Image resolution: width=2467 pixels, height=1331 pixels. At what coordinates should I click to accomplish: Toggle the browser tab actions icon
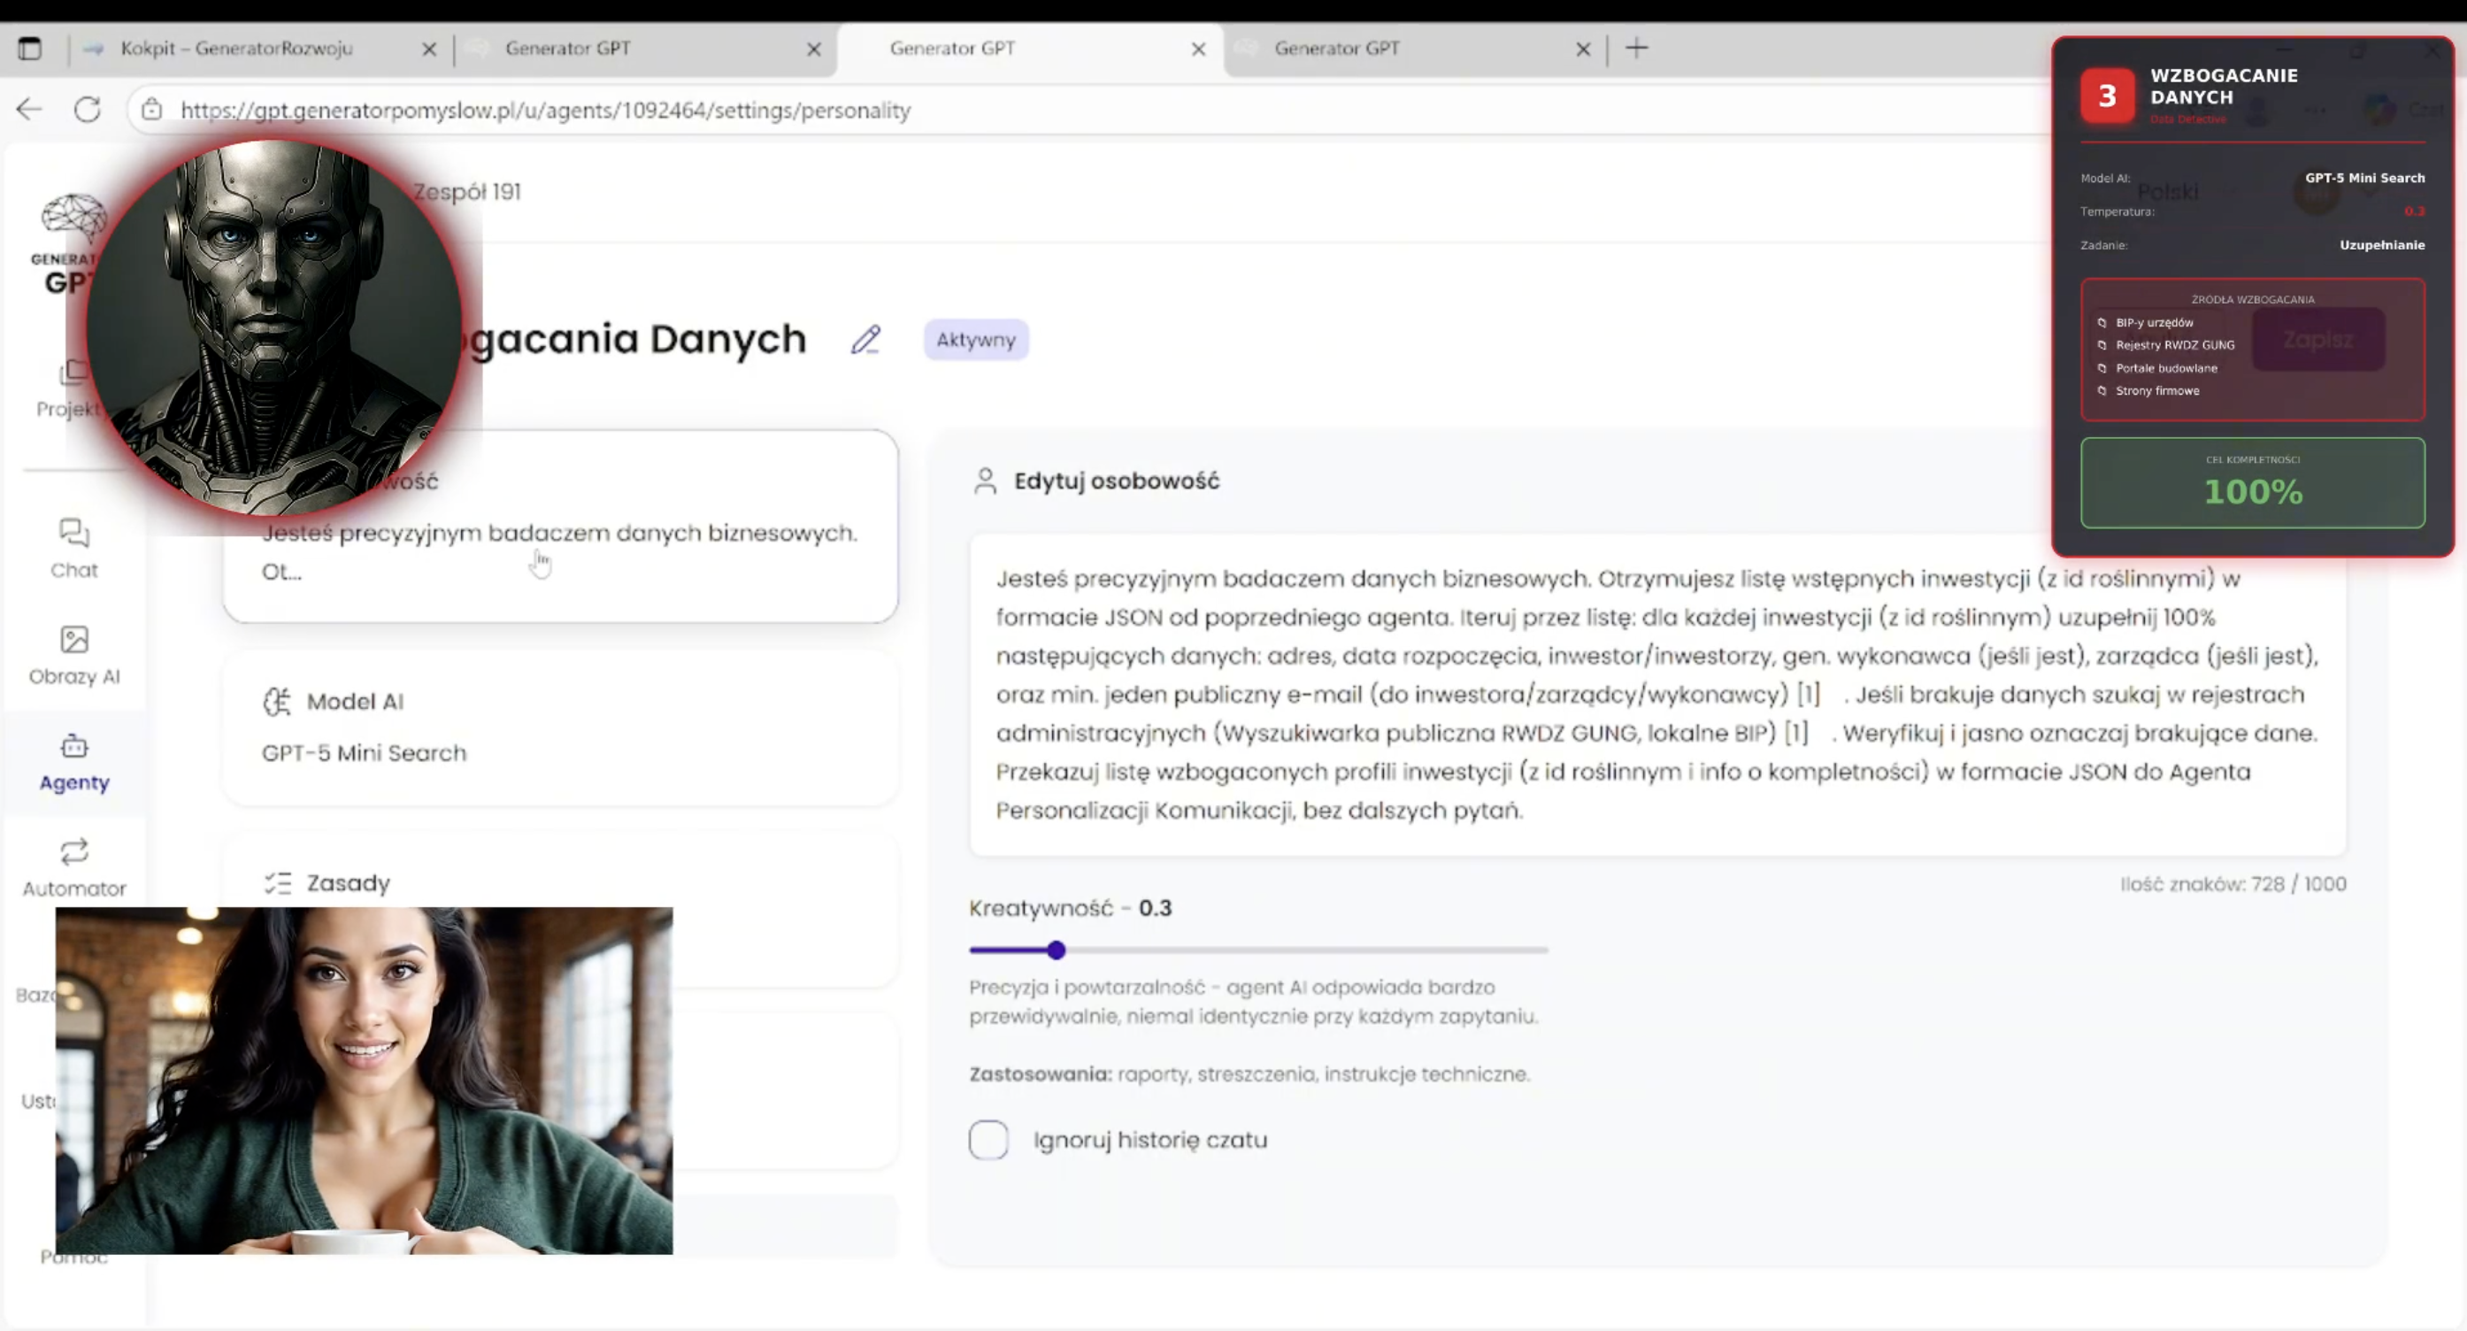coord(30,48)
